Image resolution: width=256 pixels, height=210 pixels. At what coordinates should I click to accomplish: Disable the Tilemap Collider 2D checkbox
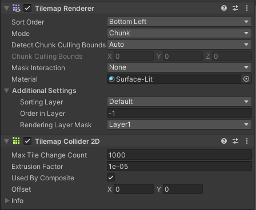27,142
